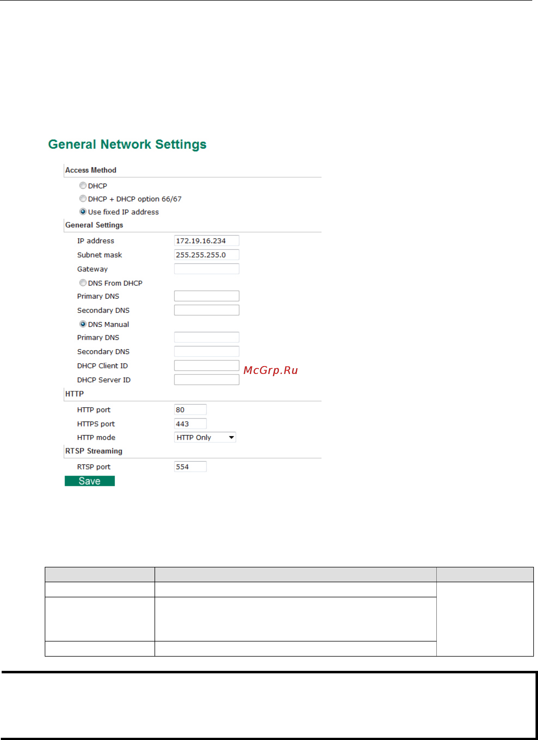Select the DNS From DHCP radio button
Image resolution: width=538 pixels, height=740 pixels.
point(83,283)
